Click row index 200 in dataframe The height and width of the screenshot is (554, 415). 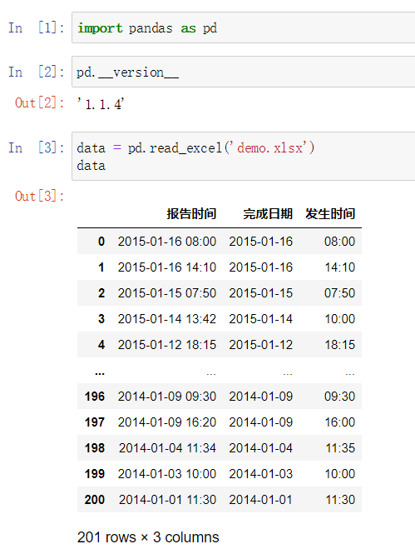click(95, 500)
